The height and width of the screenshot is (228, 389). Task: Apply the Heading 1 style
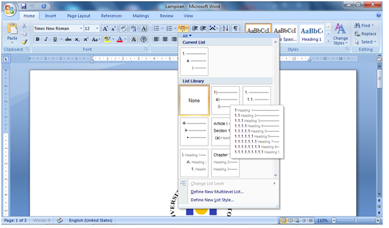click(x=311, y=34)
